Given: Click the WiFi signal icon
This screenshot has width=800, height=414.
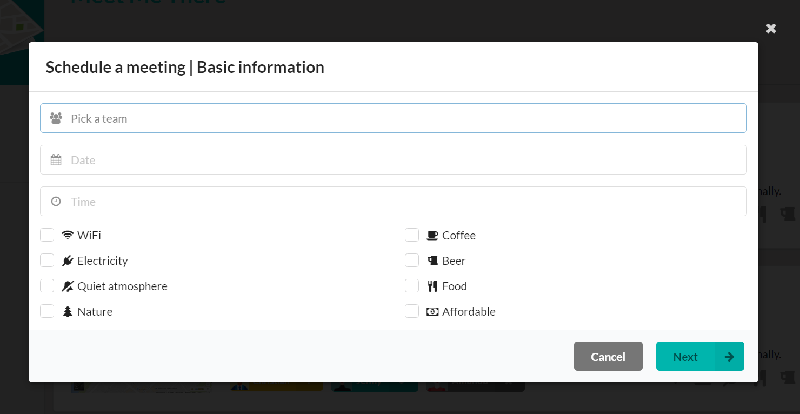Looking at the screenshot, I should [68, 235].
